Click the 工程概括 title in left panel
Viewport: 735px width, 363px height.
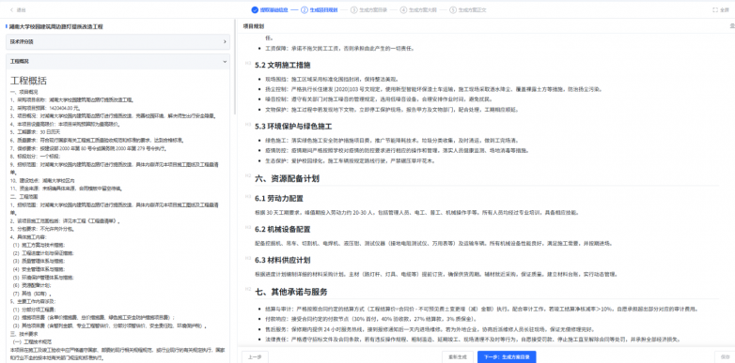pos(28,81)
